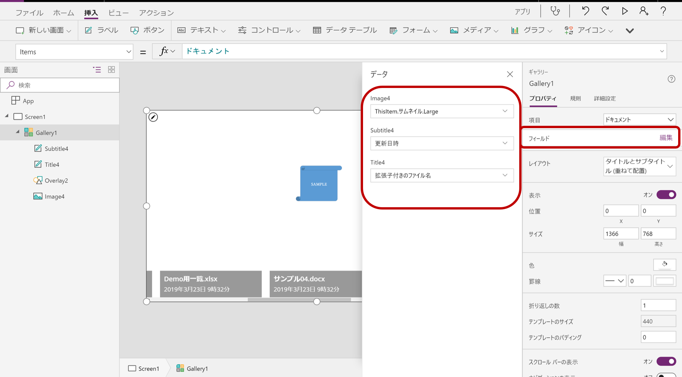The width and height of the screenshot is (682, 377).
Task: Open the 色 color picker
Action: pos(665,265)
